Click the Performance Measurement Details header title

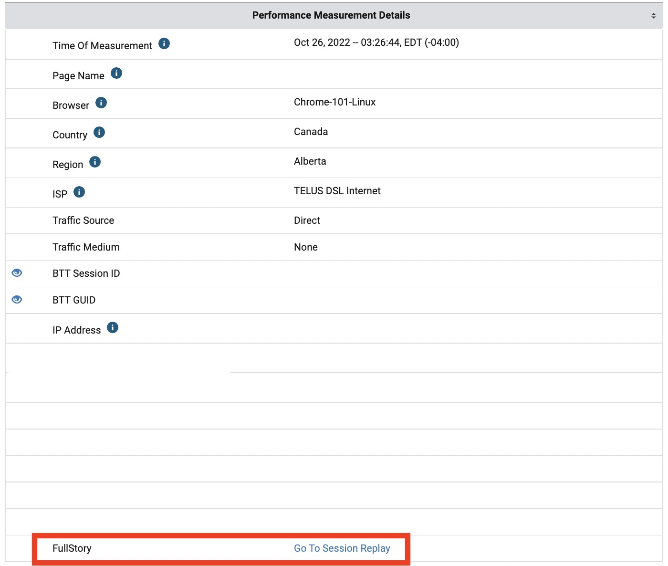pos(331,15)
